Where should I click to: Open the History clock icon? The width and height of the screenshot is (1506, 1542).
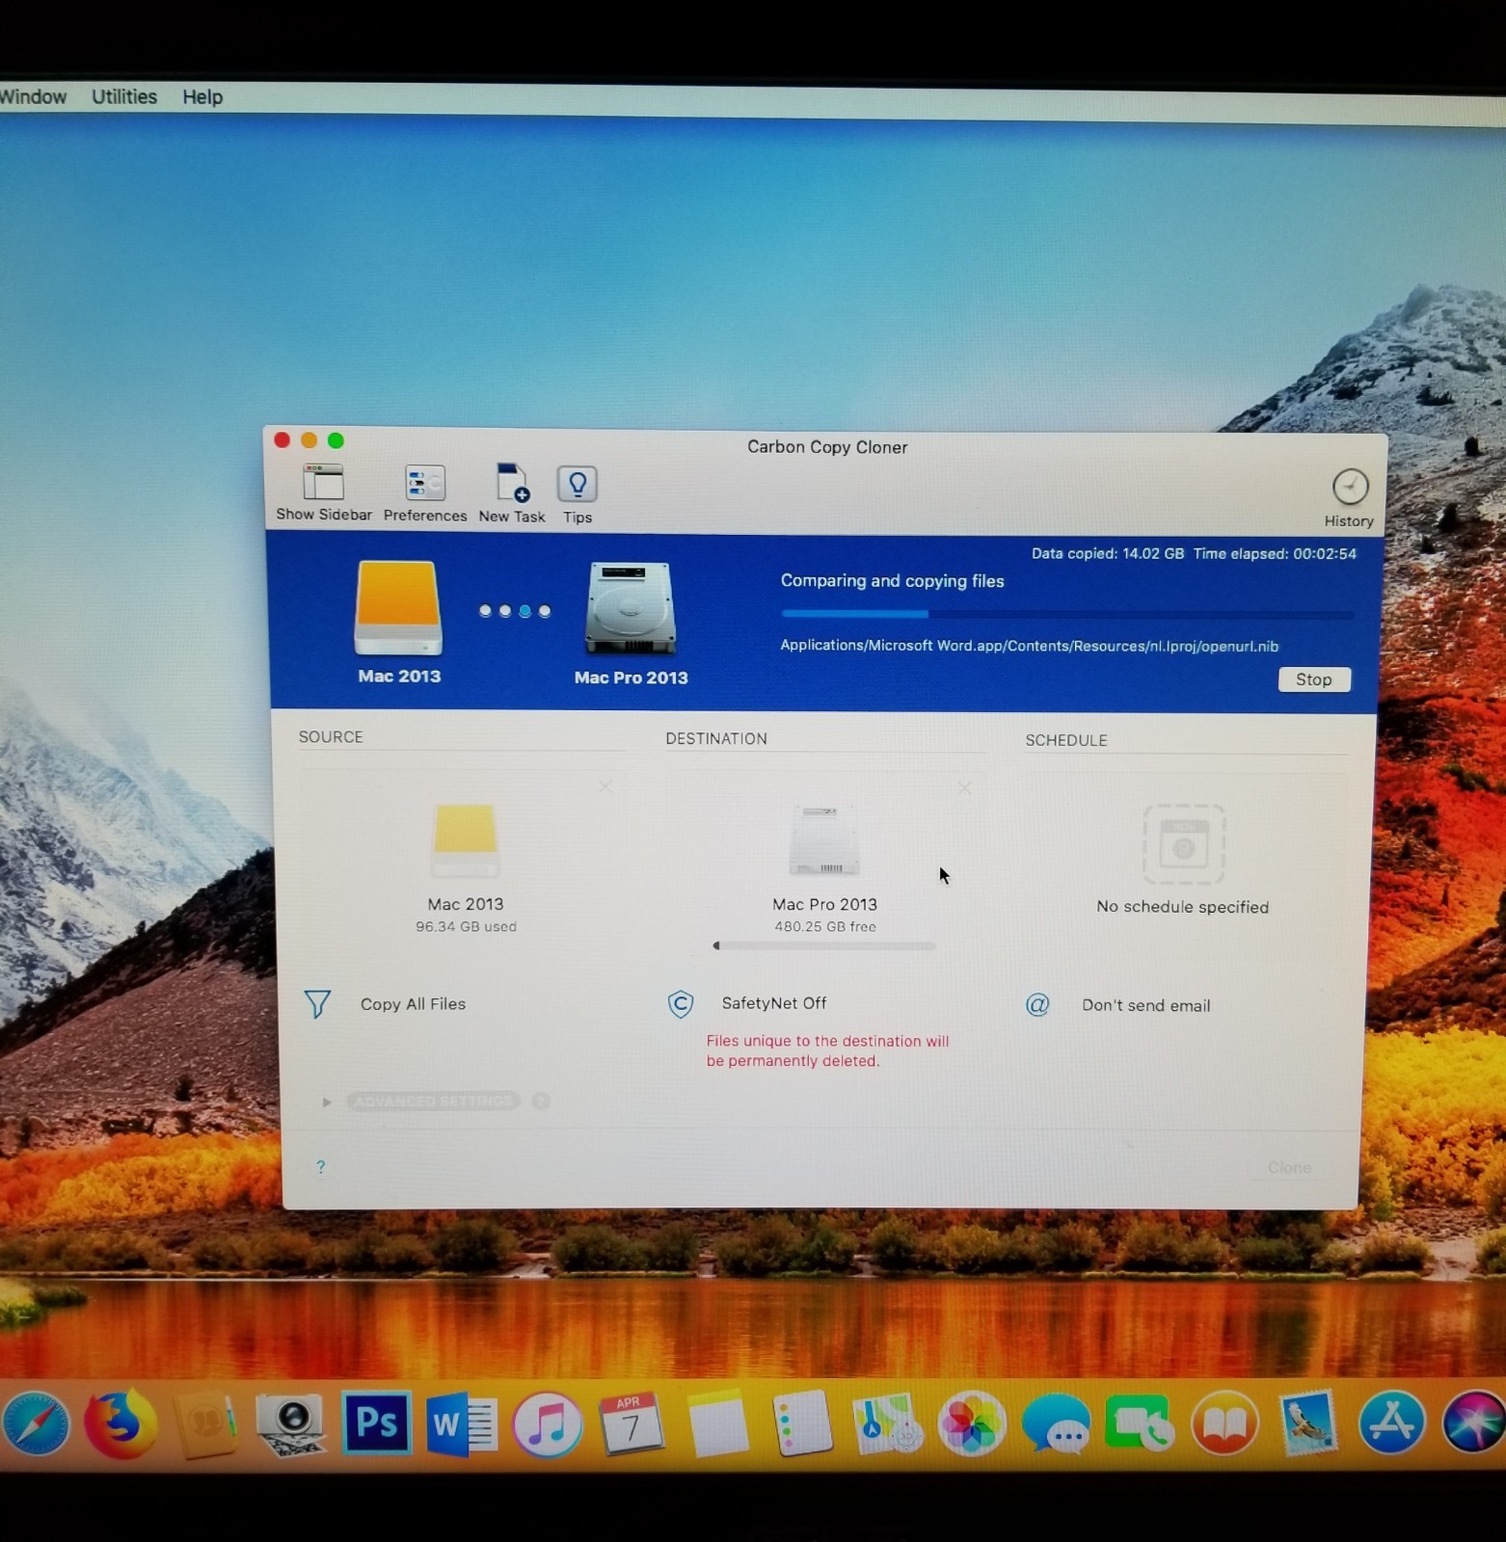coord(1350,487)
